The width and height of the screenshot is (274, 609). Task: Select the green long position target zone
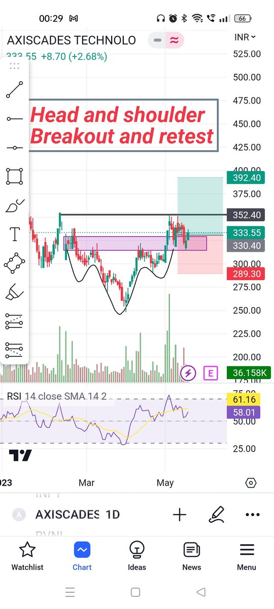pyautogui.click(x=200, y=206)
